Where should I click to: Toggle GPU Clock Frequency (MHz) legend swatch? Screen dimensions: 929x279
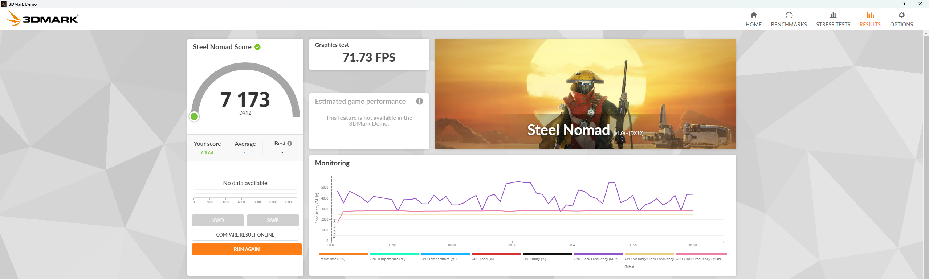point(701,254)
